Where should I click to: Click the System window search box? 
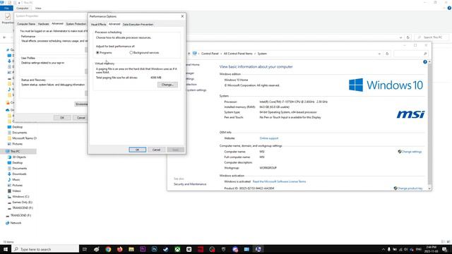click(x=410, y=54)
